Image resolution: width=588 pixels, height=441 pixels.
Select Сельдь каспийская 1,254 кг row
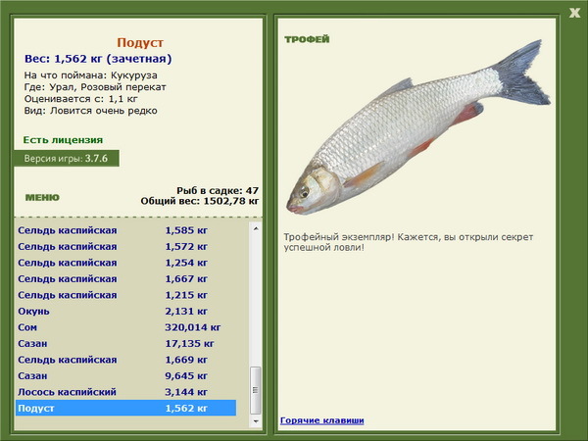126,263
